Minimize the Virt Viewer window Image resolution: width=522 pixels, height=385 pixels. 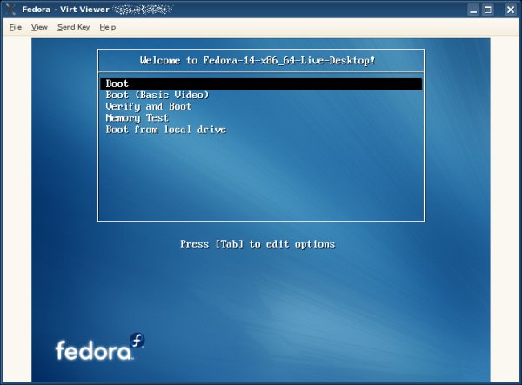point(473,10)
